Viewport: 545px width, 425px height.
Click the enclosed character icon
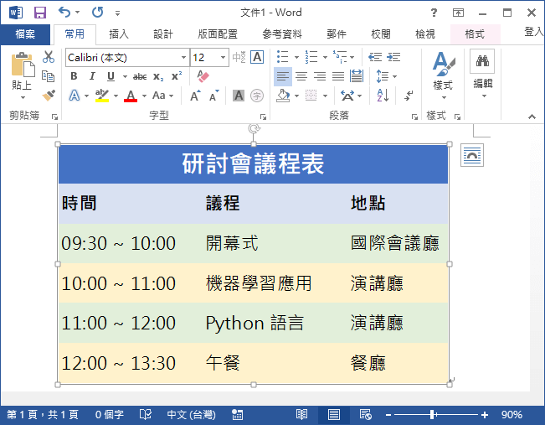point(257,96)
